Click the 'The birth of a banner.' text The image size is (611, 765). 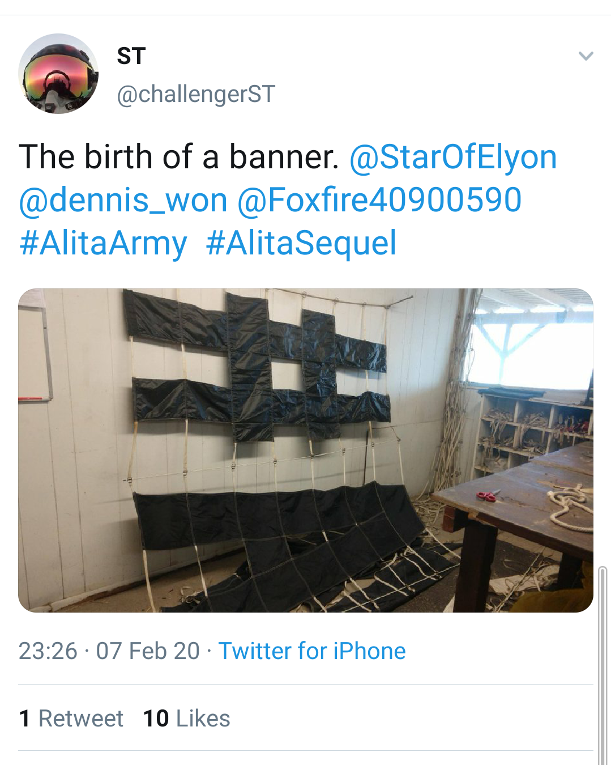pyautogui.click(x=179, y=157)
